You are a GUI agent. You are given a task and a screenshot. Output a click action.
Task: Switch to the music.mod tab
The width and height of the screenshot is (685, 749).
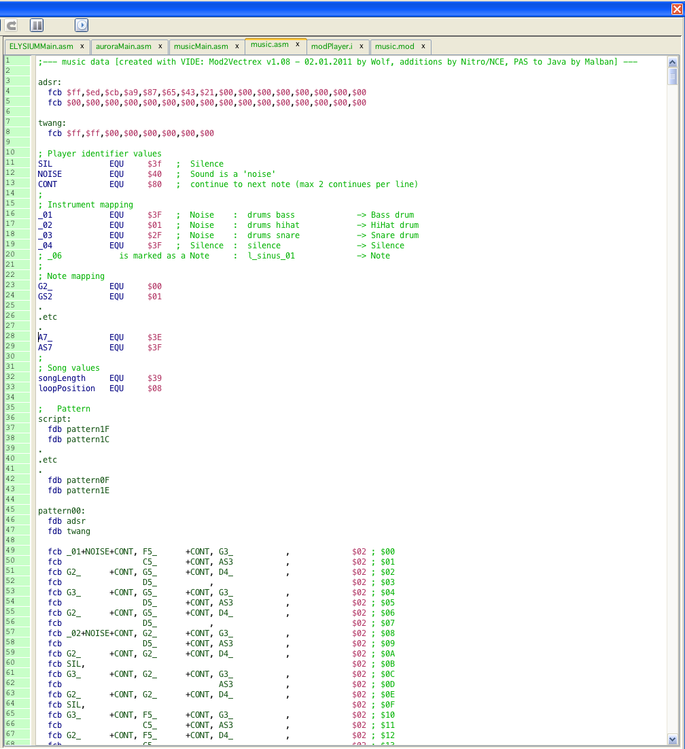click(394, 46)
